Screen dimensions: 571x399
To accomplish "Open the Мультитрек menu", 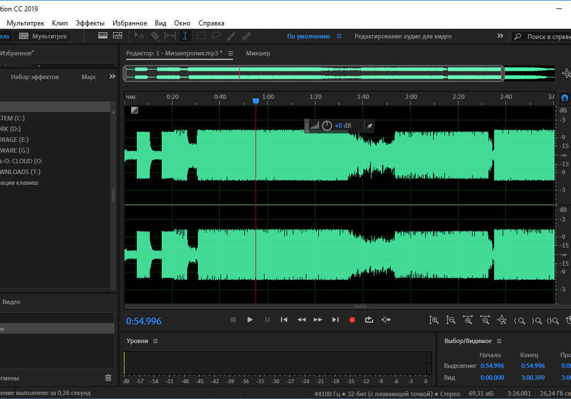I will 25,23.
